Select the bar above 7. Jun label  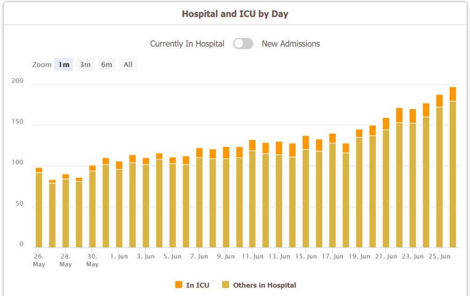point(199,198)
